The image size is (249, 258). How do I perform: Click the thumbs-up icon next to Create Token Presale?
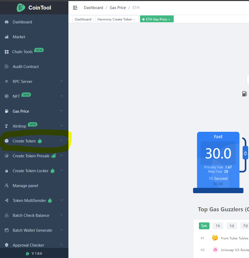54,155
